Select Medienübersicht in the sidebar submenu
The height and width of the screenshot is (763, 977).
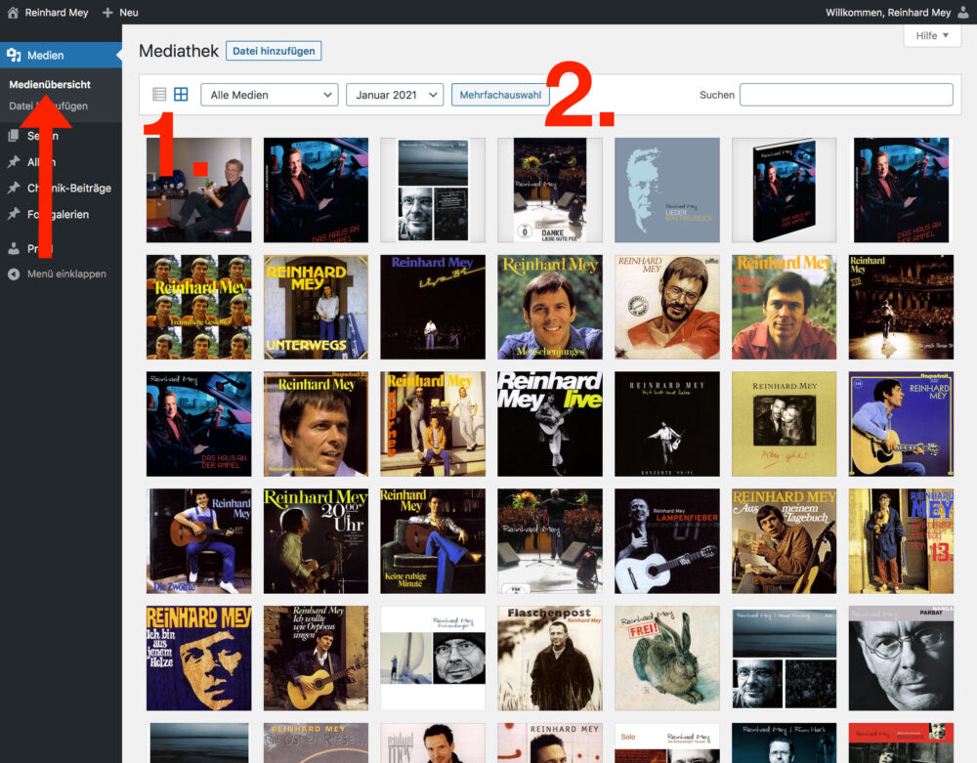(50, 84)
